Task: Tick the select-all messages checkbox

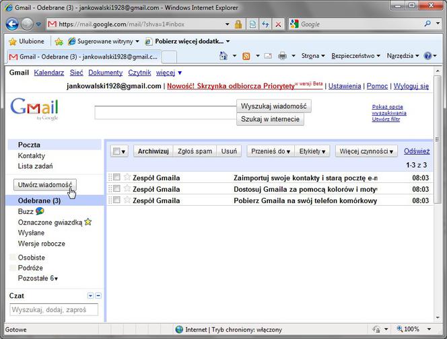Action: coord(116,151)
